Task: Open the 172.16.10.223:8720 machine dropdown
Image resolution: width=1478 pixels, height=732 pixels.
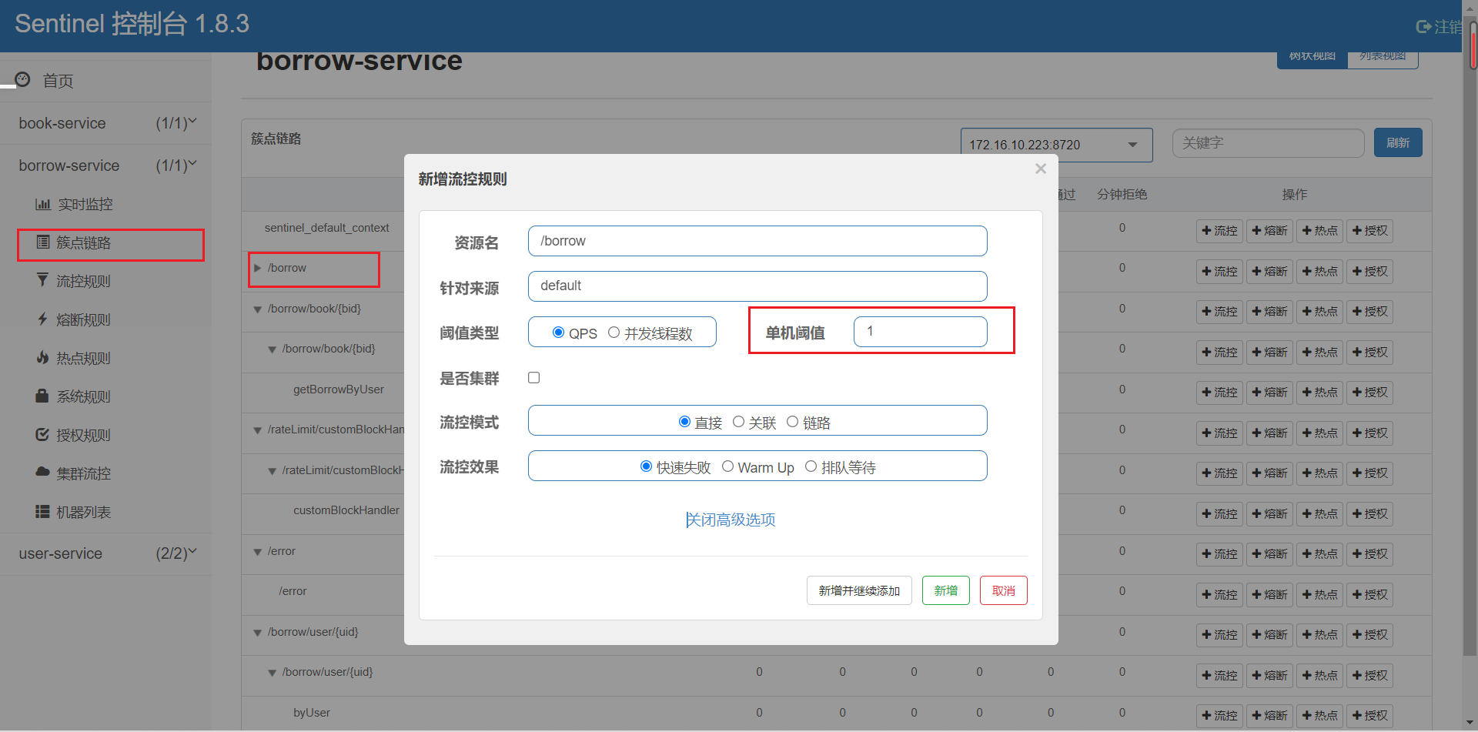Action: [x=1056, y=145]
